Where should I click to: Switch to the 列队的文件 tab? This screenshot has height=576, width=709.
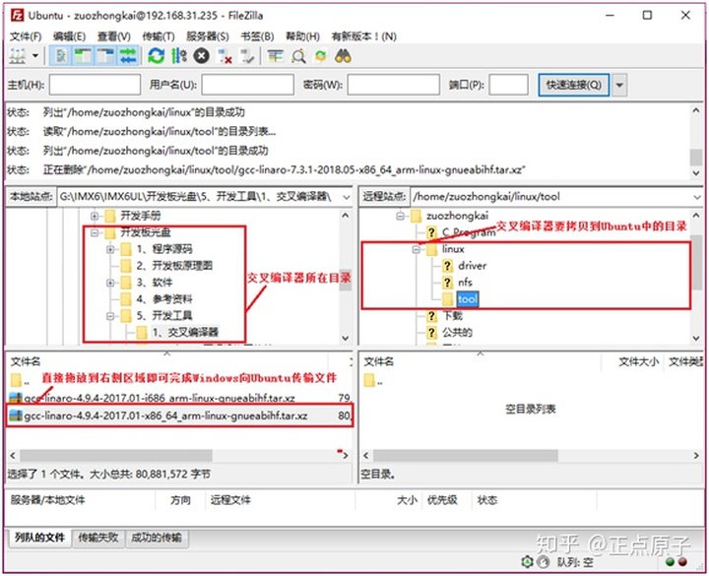pos(39,538)
